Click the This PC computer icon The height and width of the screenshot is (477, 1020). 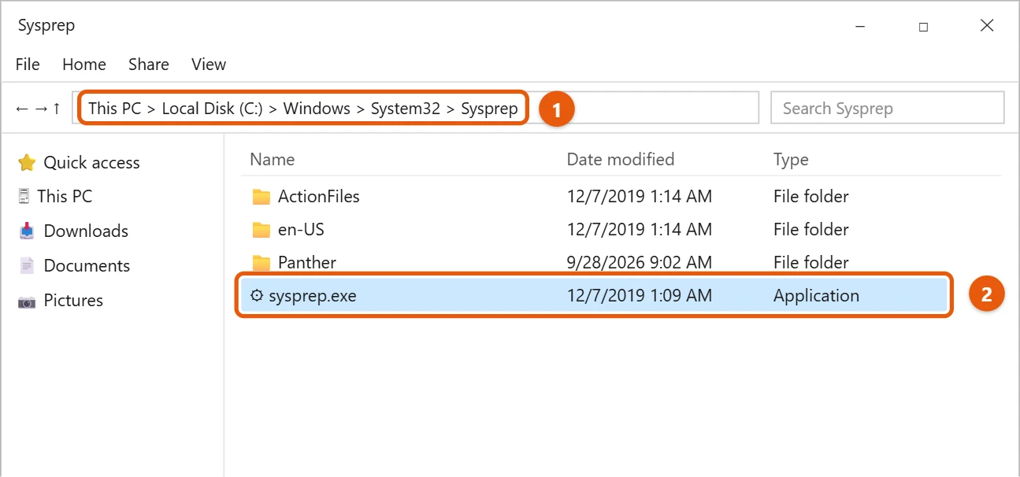pyautogui.click(x=24, y=196)
